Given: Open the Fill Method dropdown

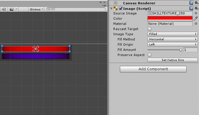Looking at the screenshot, I should [173, 39].
